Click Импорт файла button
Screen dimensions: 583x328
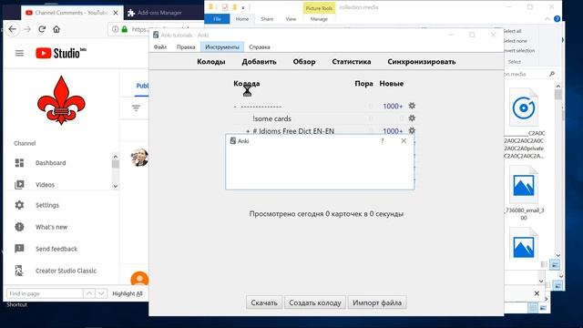377,302
